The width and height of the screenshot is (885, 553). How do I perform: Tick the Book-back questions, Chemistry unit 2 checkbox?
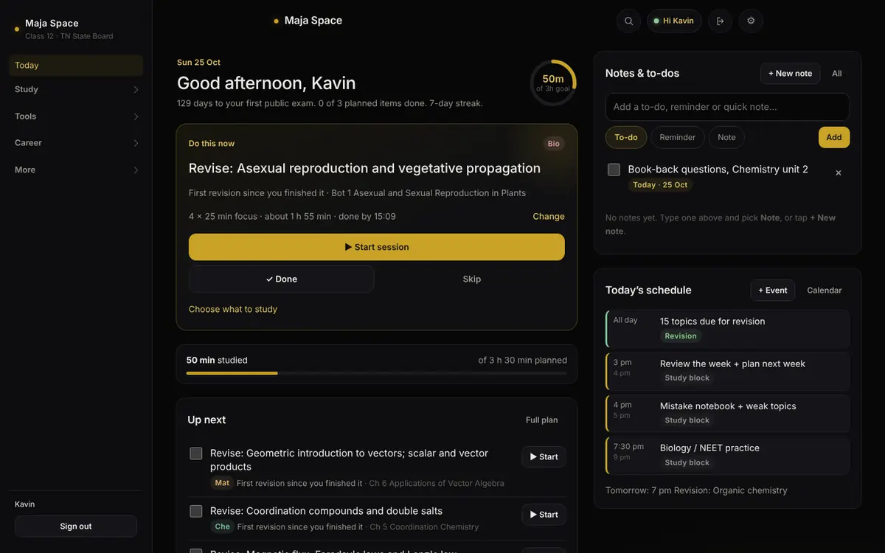pos(614,170)
